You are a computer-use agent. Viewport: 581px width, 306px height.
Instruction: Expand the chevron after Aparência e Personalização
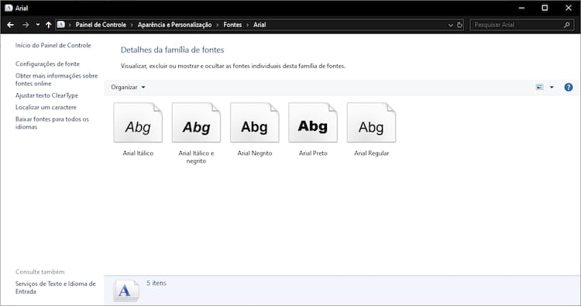(217, 25)
